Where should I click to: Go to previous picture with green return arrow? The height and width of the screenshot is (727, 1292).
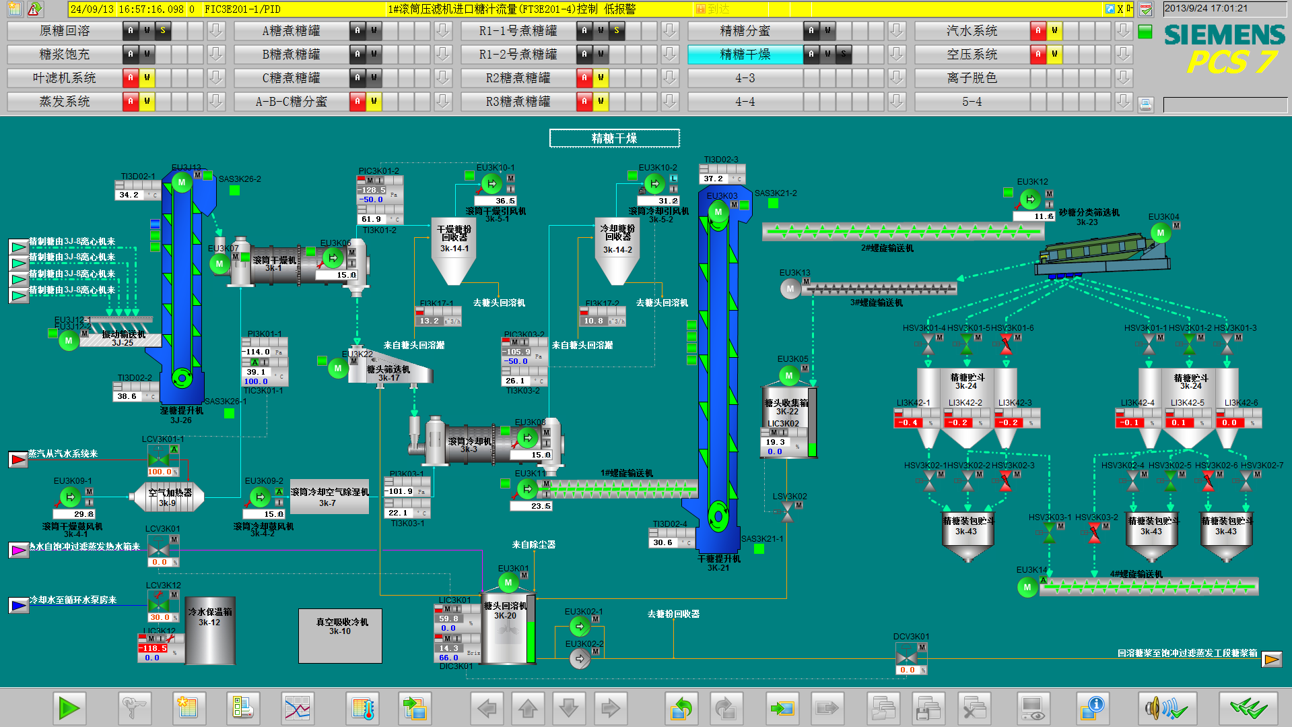click(681, 708)
